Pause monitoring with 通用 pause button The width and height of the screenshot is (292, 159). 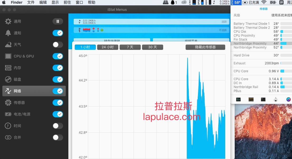tap(58, 21)
